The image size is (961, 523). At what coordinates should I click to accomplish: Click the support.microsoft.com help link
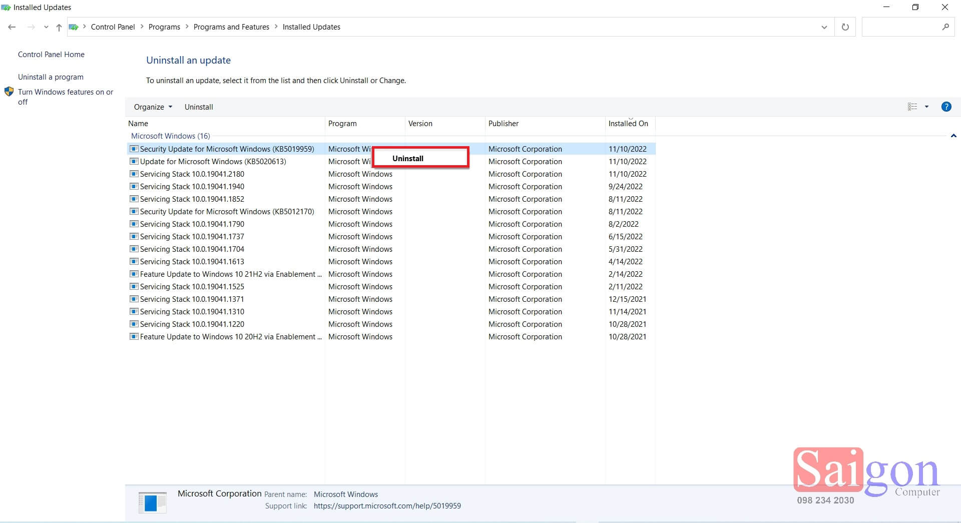[x=387, y=505]
